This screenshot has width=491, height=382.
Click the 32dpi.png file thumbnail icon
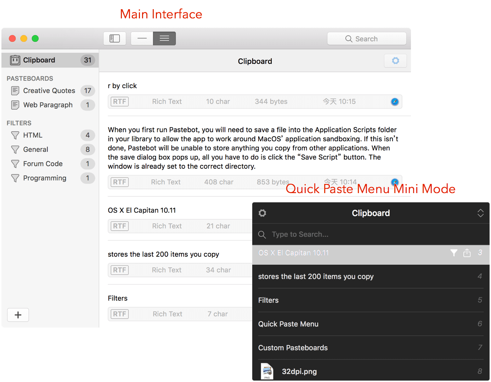[x=267, y=371]
